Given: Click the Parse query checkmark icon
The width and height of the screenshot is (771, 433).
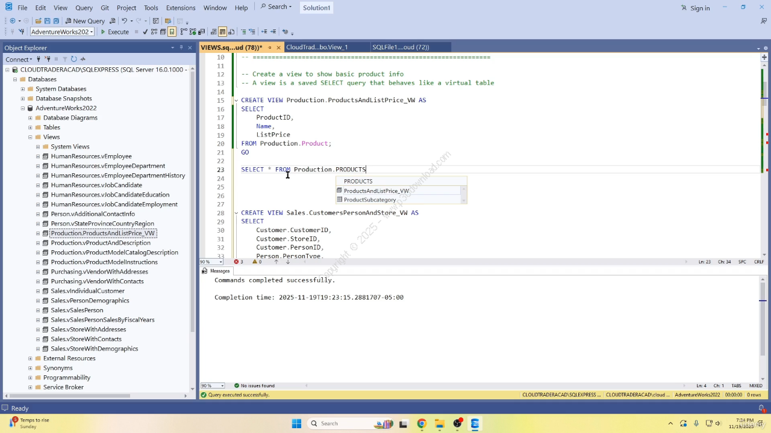Looking at the screenshot, I should (x=145, y=32).
